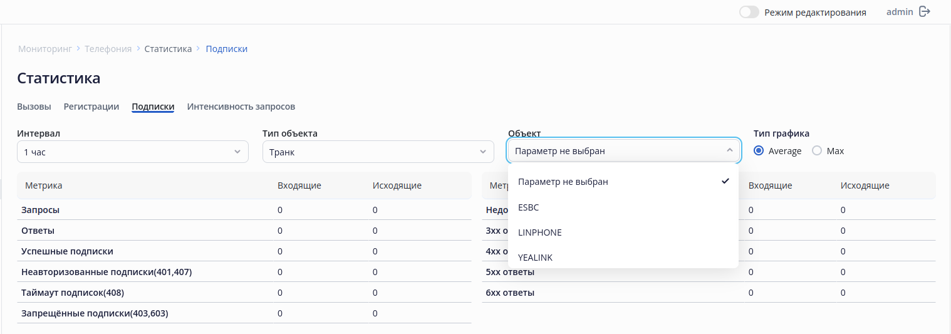Viewport: 951px width, 334px height.
Task: Choose ESBC from the object list
Action: tap(529, 207)
